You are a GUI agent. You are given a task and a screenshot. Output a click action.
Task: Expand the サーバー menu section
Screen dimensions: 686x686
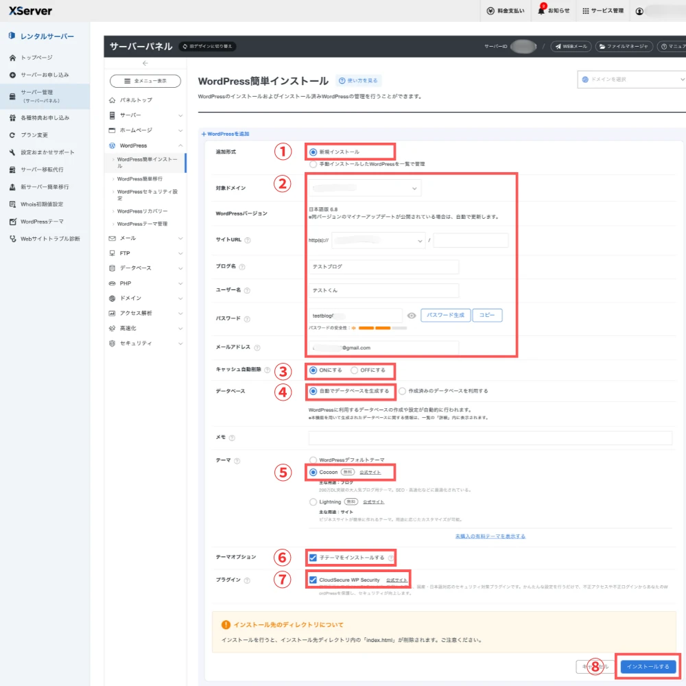pos(145,115)
